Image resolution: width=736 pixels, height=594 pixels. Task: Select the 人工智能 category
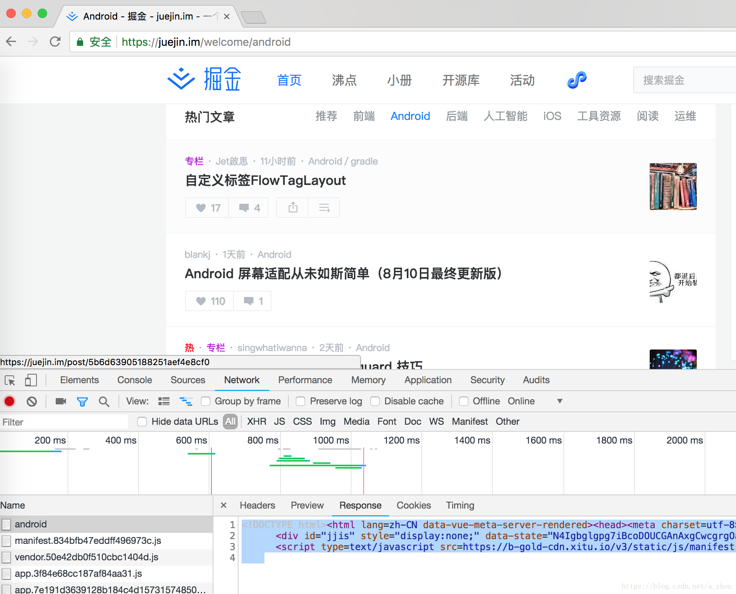pos(505,116)
